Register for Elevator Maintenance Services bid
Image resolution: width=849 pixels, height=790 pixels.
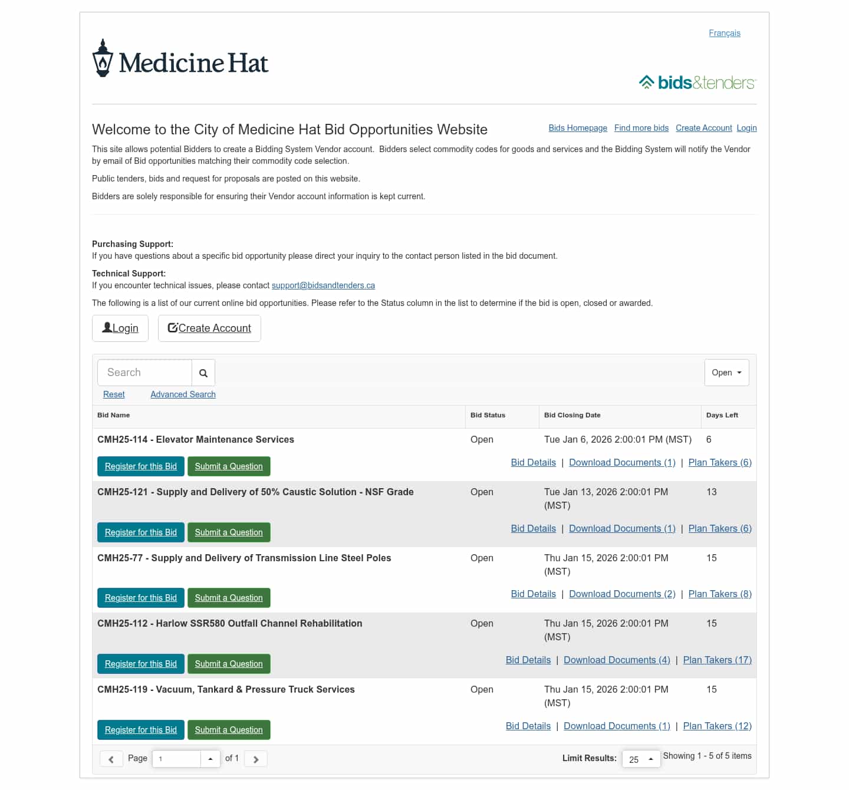click(141, 466)
